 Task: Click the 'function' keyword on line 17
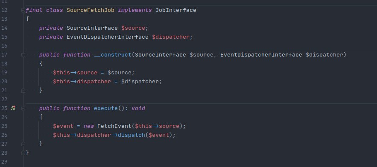tap(77, 55)
